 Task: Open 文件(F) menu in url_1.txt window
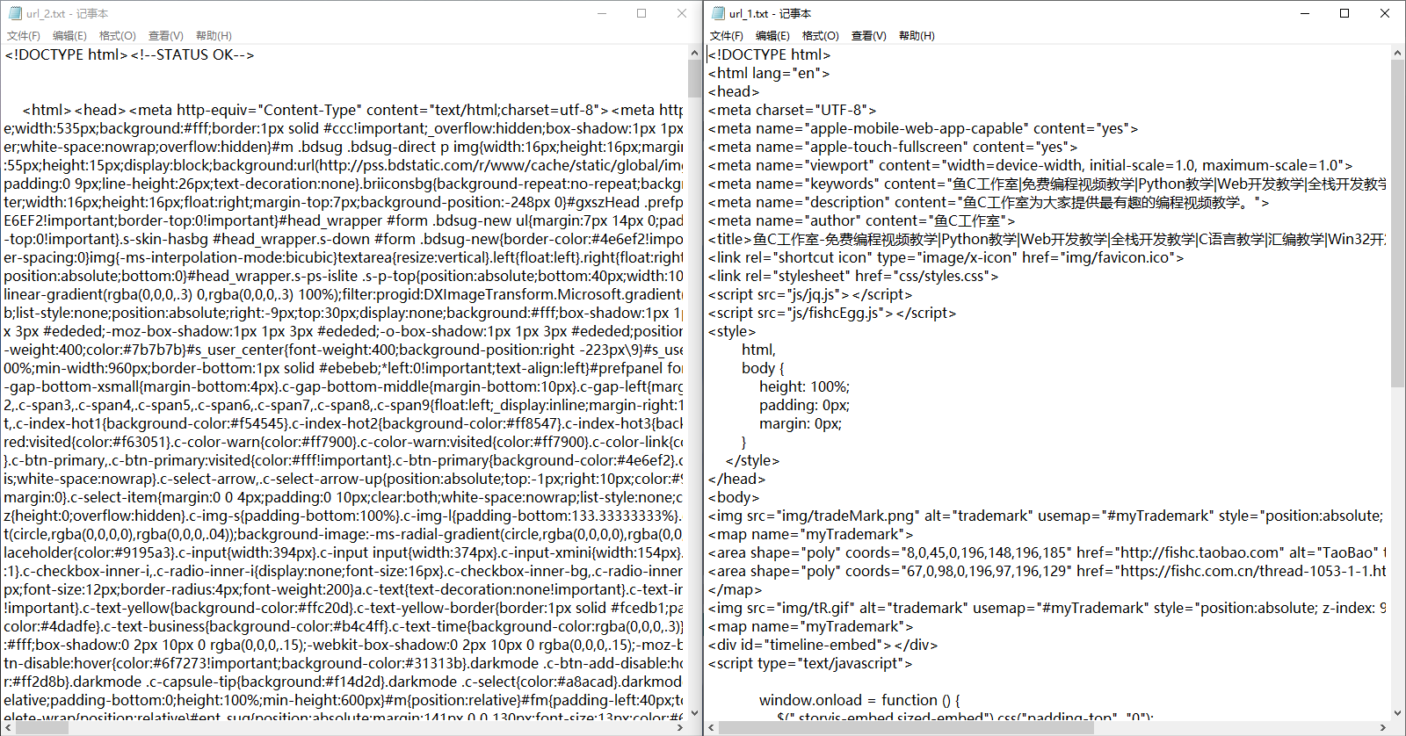pyautogui.click(x=727, y=36)
